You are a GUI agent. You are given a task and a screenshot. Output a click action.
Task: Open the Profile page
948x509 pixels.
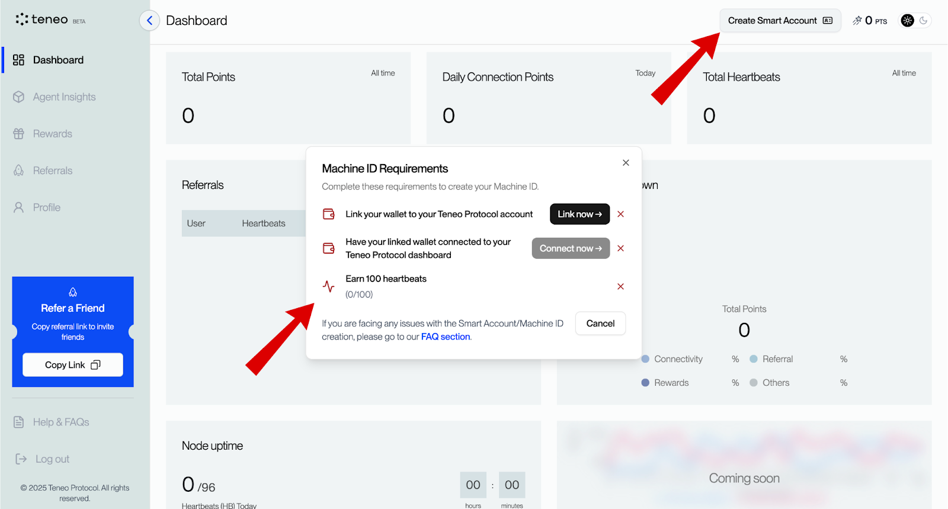(46, 207)
